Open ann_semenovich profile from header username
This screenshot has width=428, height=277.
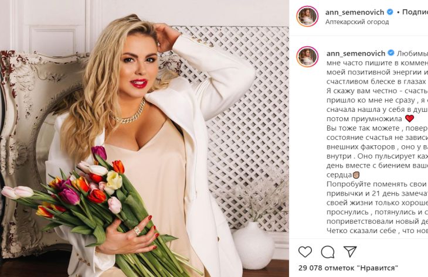click(x=355, y=12)
